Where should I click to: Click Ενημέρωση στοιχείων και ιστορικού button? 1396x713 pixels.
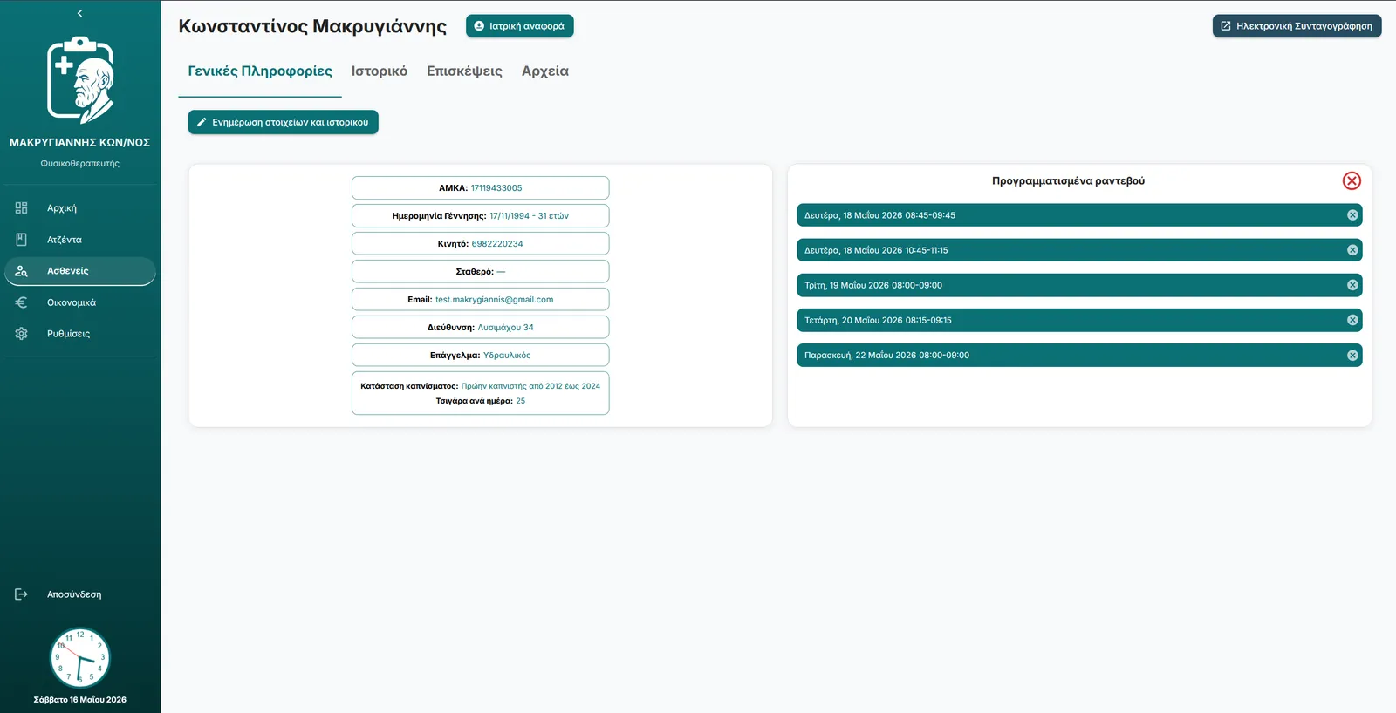point(284,122)
